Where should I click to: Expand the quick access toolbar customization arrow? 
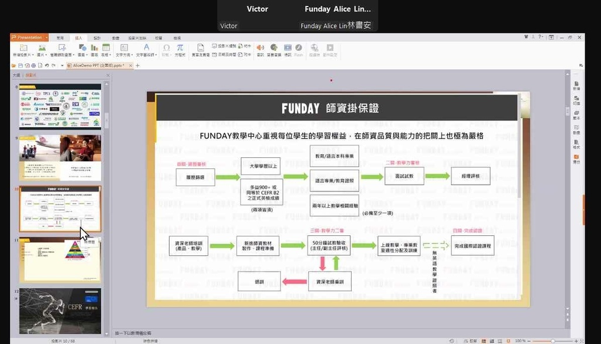point(62,66)
